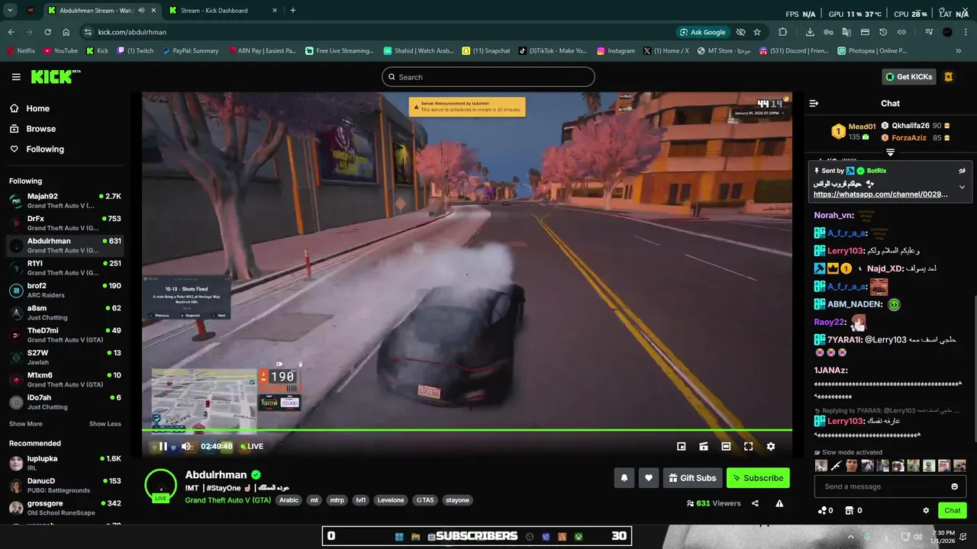
Task: Open chat settings gear
Action: 926,511
